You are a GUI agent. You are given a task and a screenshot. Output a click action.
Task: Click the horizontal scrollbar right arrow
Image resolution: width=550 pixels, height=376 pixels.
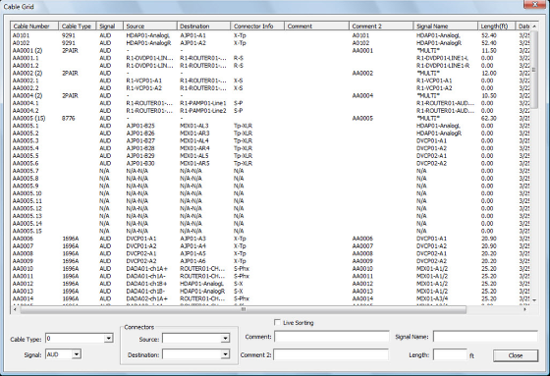coord(524,309)
